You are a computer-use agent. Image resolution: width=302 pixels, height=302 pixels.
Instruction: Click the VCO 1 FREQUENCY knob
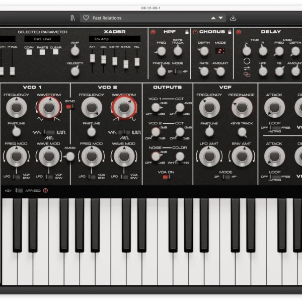[x=17, y=108]
